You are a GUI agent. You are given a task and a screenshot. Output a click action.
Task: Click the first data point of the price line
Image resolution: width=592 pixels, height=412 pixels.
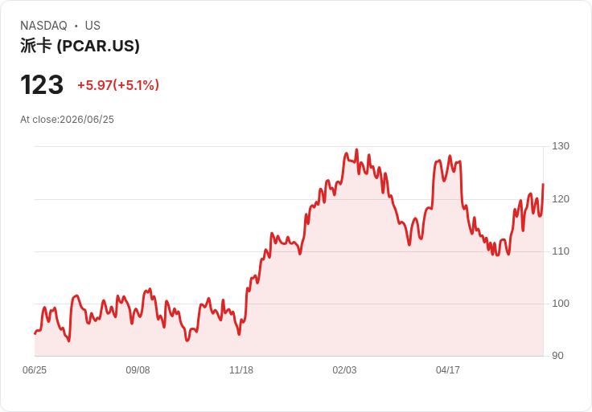click(x=35, y=333)
